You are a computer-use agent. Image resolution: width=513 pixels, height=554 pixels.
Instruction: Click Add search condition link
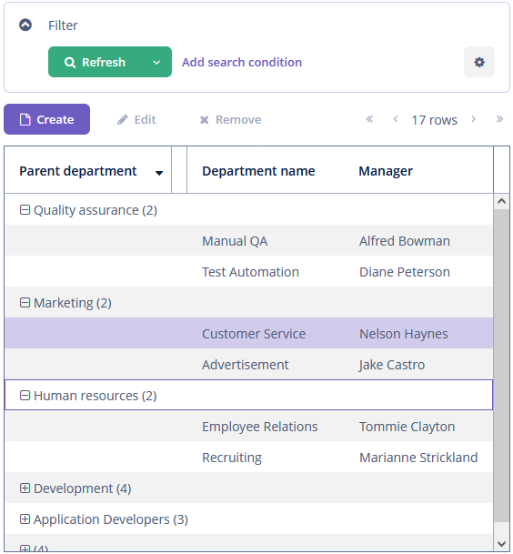(242, 62)
